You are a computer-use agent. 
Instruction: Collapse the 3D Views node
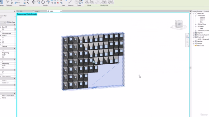196,26
